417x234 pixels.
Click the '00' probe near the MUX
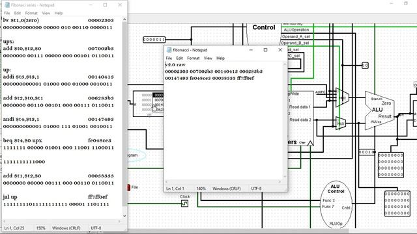tap(365, 65)
